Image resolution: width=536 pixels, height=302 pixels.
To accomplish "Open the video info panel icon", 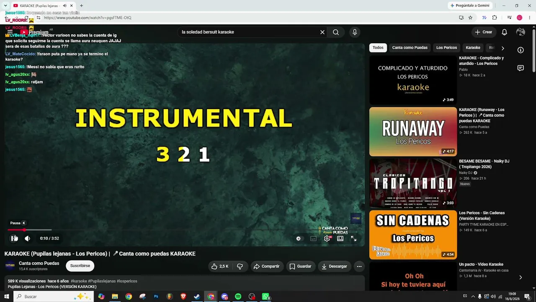I will coord(521,50).
